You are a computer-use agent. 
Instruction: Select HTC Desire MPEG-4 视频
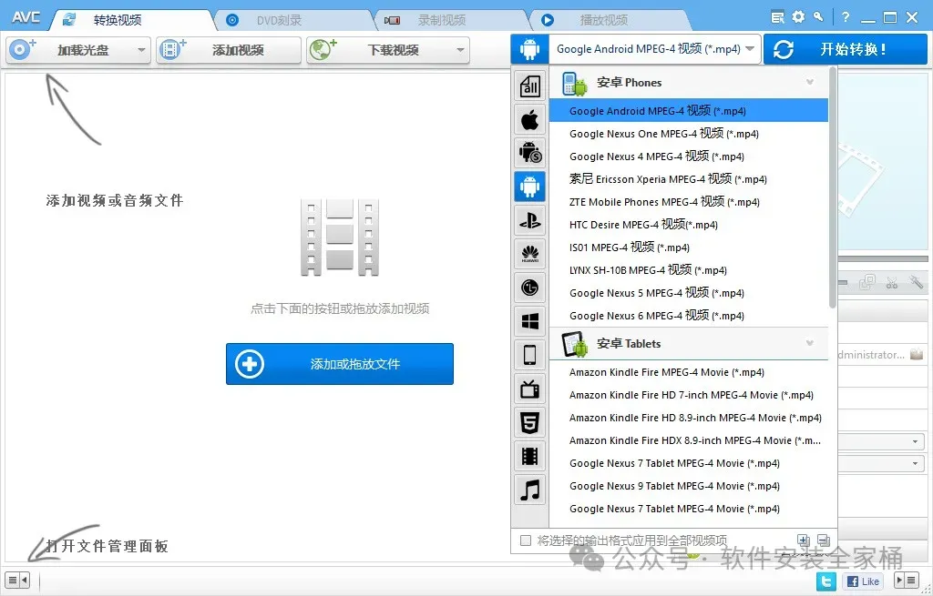click(x=689, y=225)
